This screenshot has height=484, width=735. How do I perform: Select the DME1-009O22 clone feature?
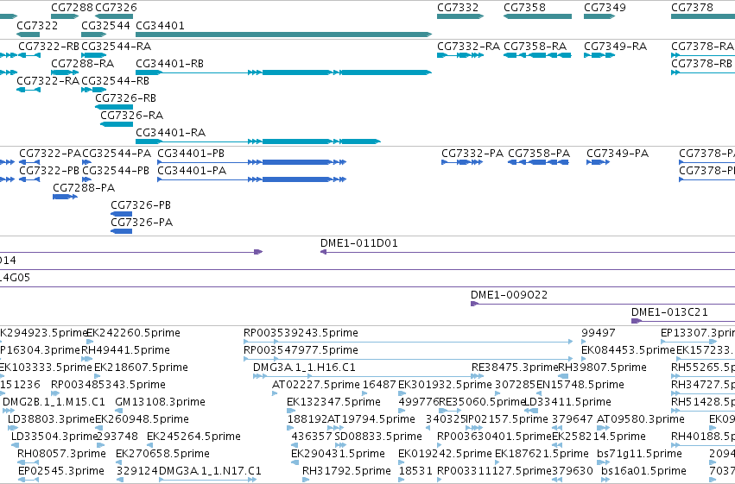603,304
